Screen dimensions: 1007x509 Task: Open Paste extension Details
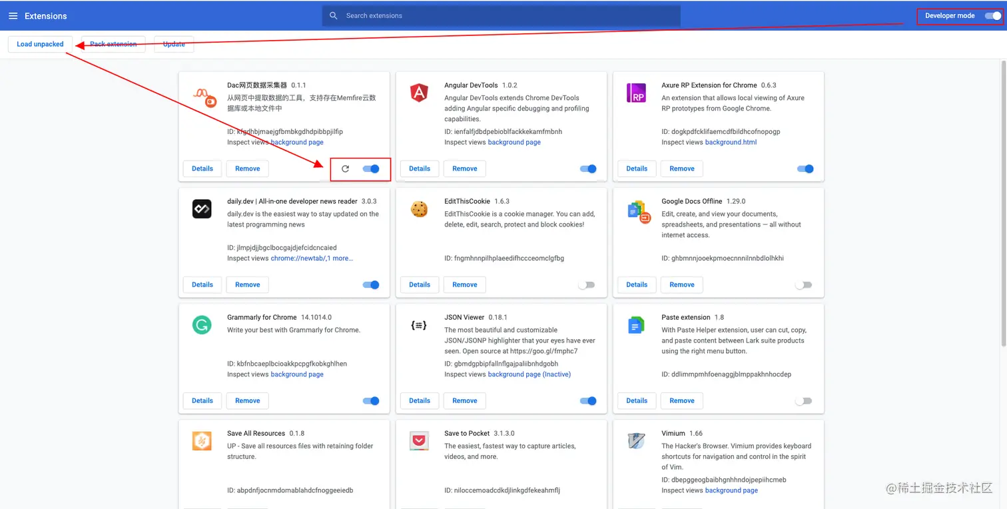[x=637, y=400]
